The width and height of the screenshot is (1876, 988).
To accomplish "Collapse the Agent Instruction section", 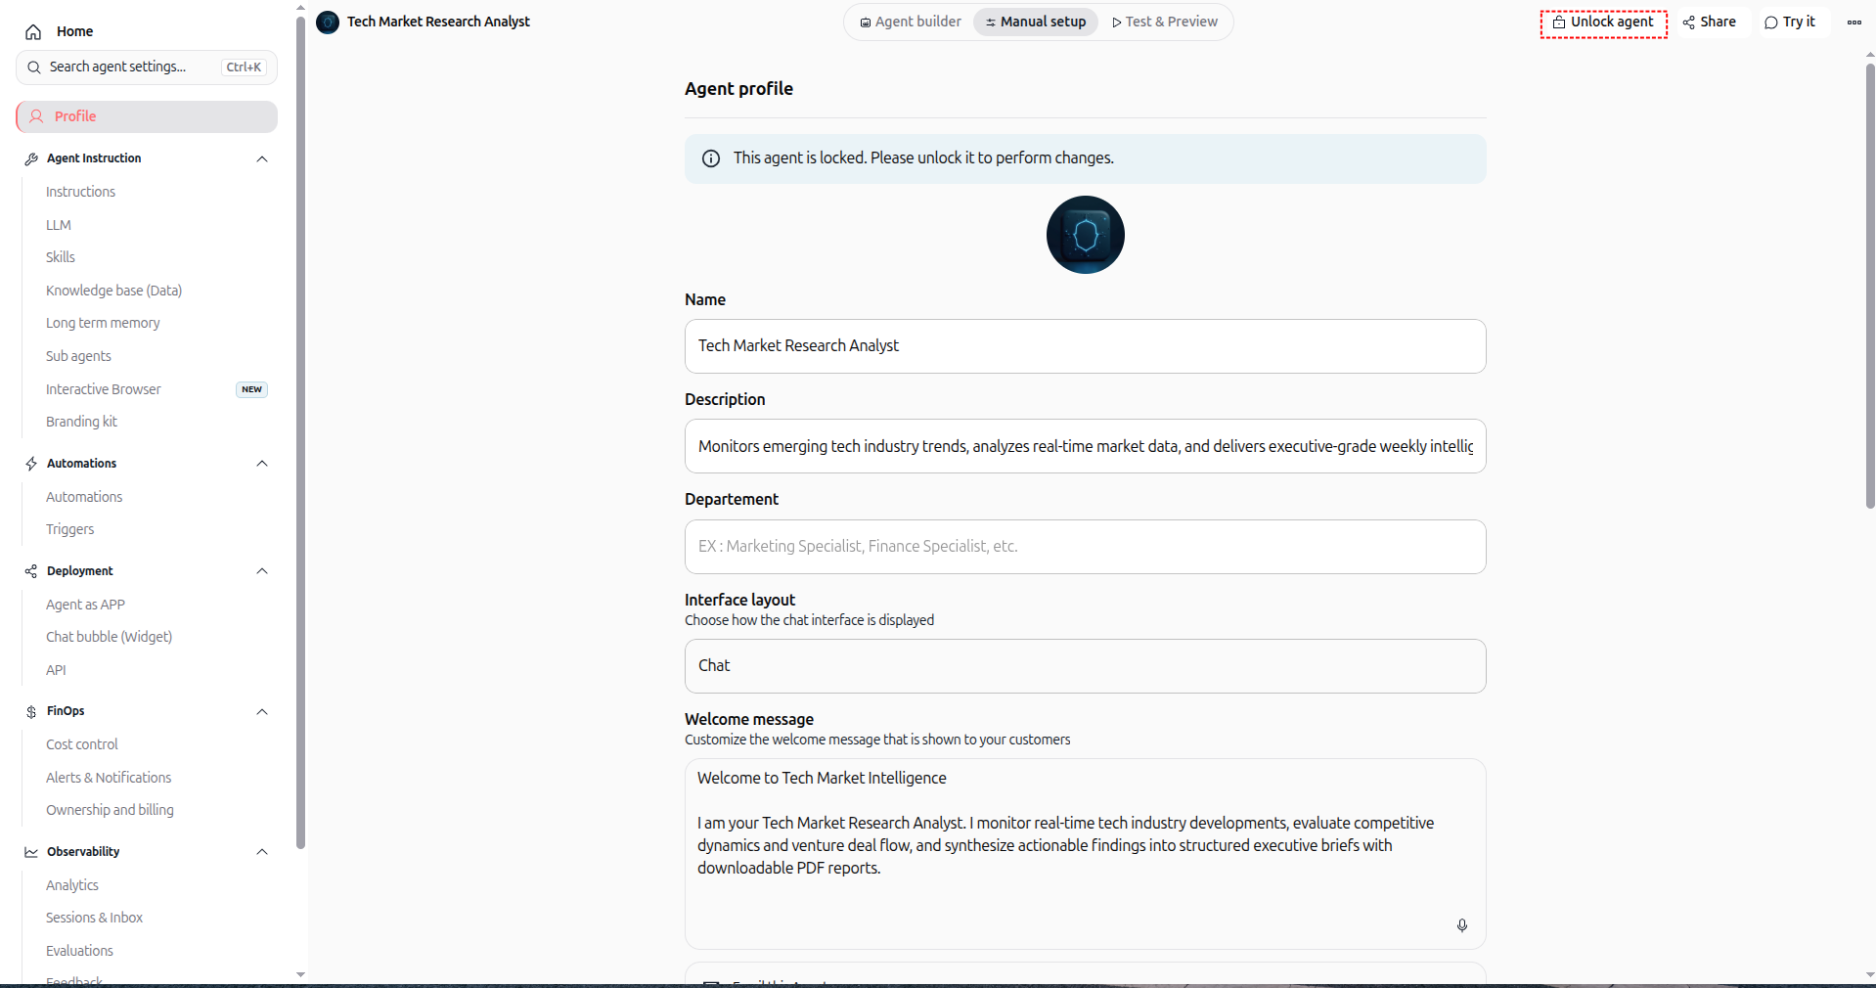I will coord(262,158).
